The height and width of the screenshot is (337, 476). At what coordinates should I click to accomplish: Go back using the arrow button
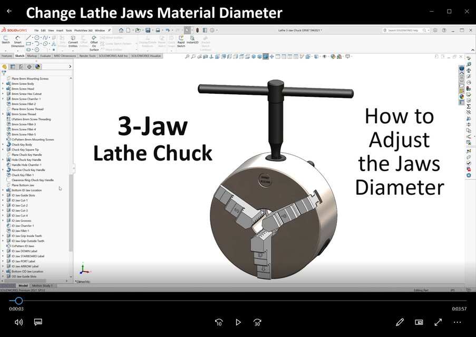tap(9, 11)
